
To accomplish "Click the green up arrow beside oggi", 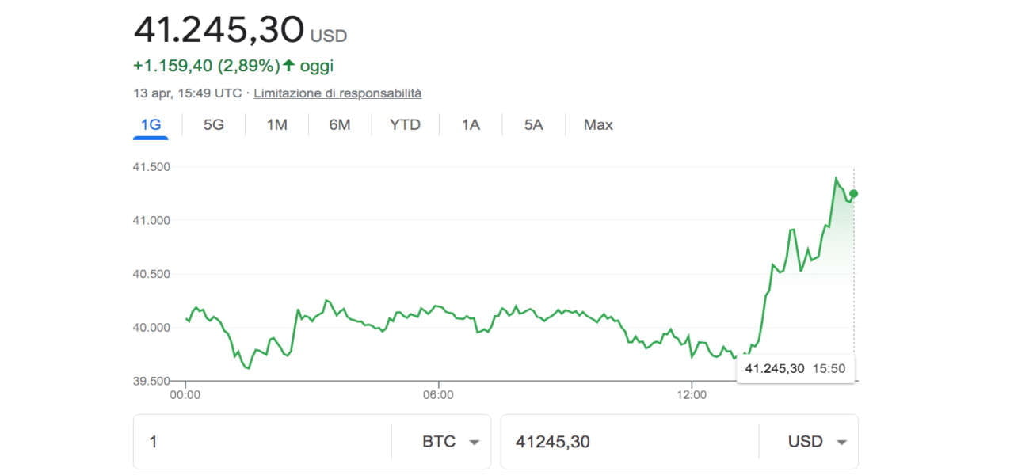I will click(289, 66).
